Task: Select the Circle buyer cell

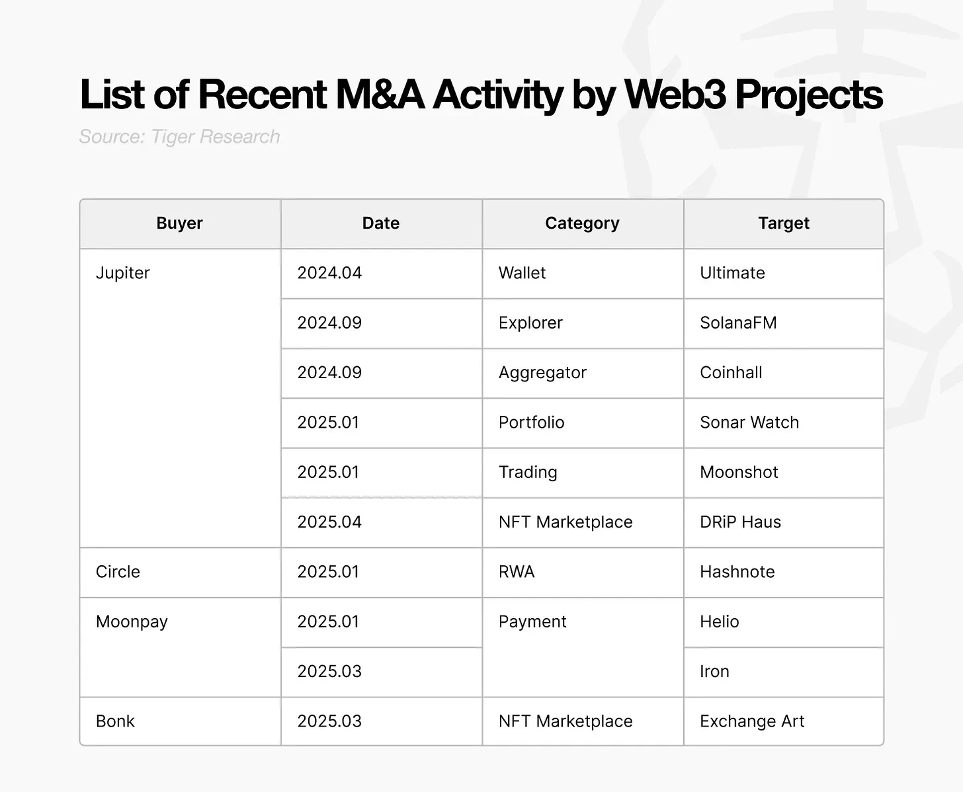Action: coord(118,572)
